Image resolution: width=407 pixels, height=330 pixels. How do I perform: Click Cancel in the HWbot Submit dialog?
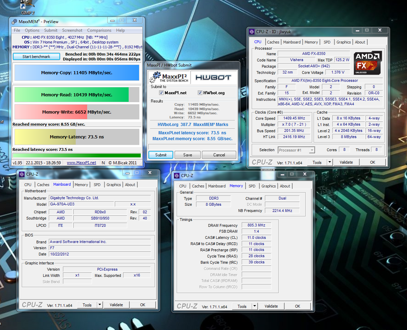point(219,155)
